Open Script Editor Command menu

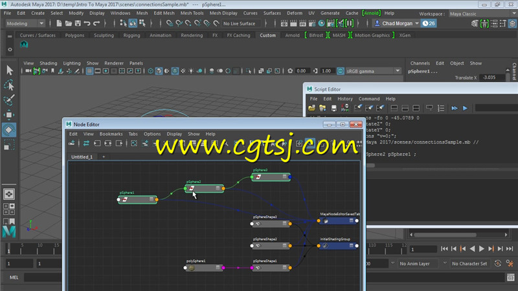coord(369,99)
